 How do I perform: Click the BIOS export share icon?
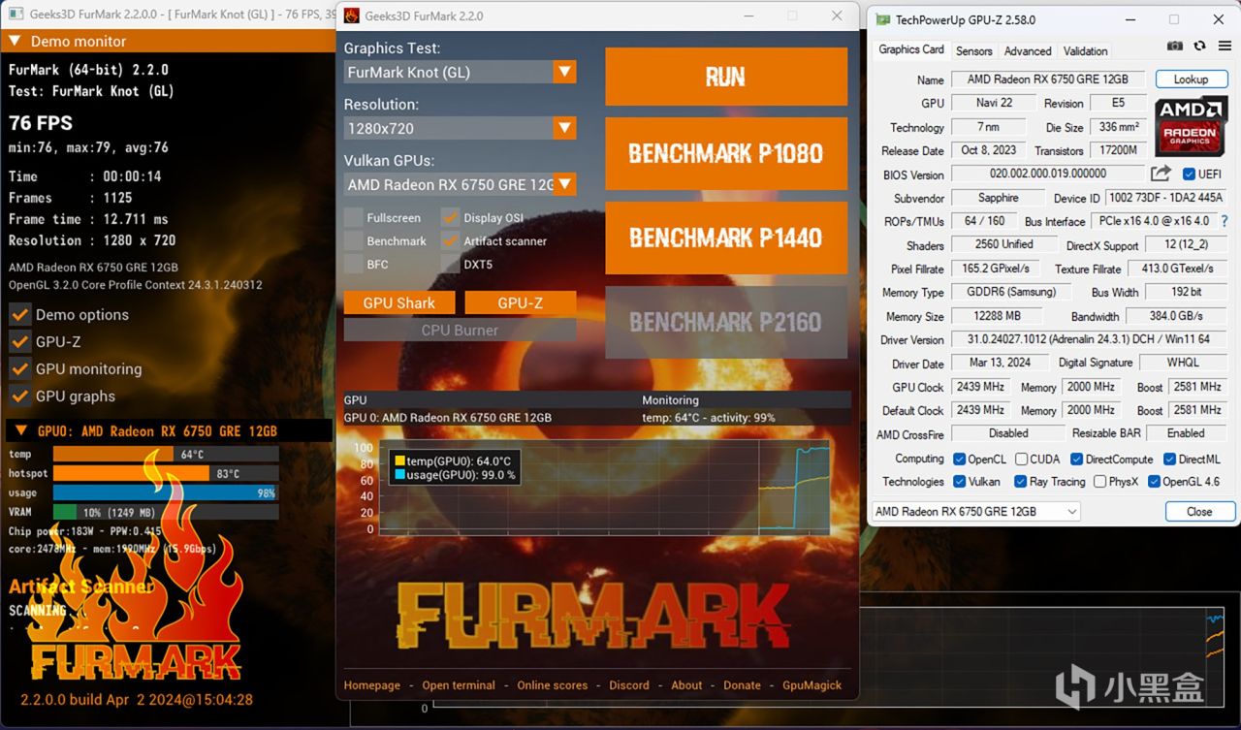1161,174
